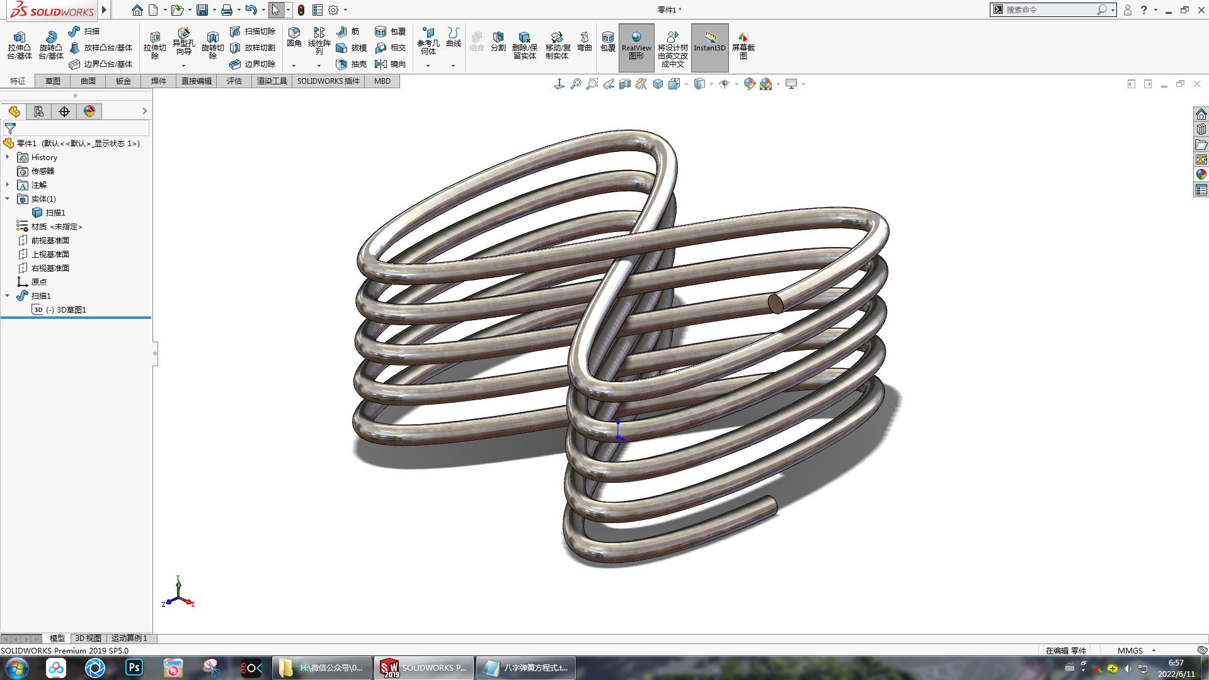Screen dimensions: 1209x680
Task: Open the 八字弹簧方程式 taskbar window
Action: [525, 667]
